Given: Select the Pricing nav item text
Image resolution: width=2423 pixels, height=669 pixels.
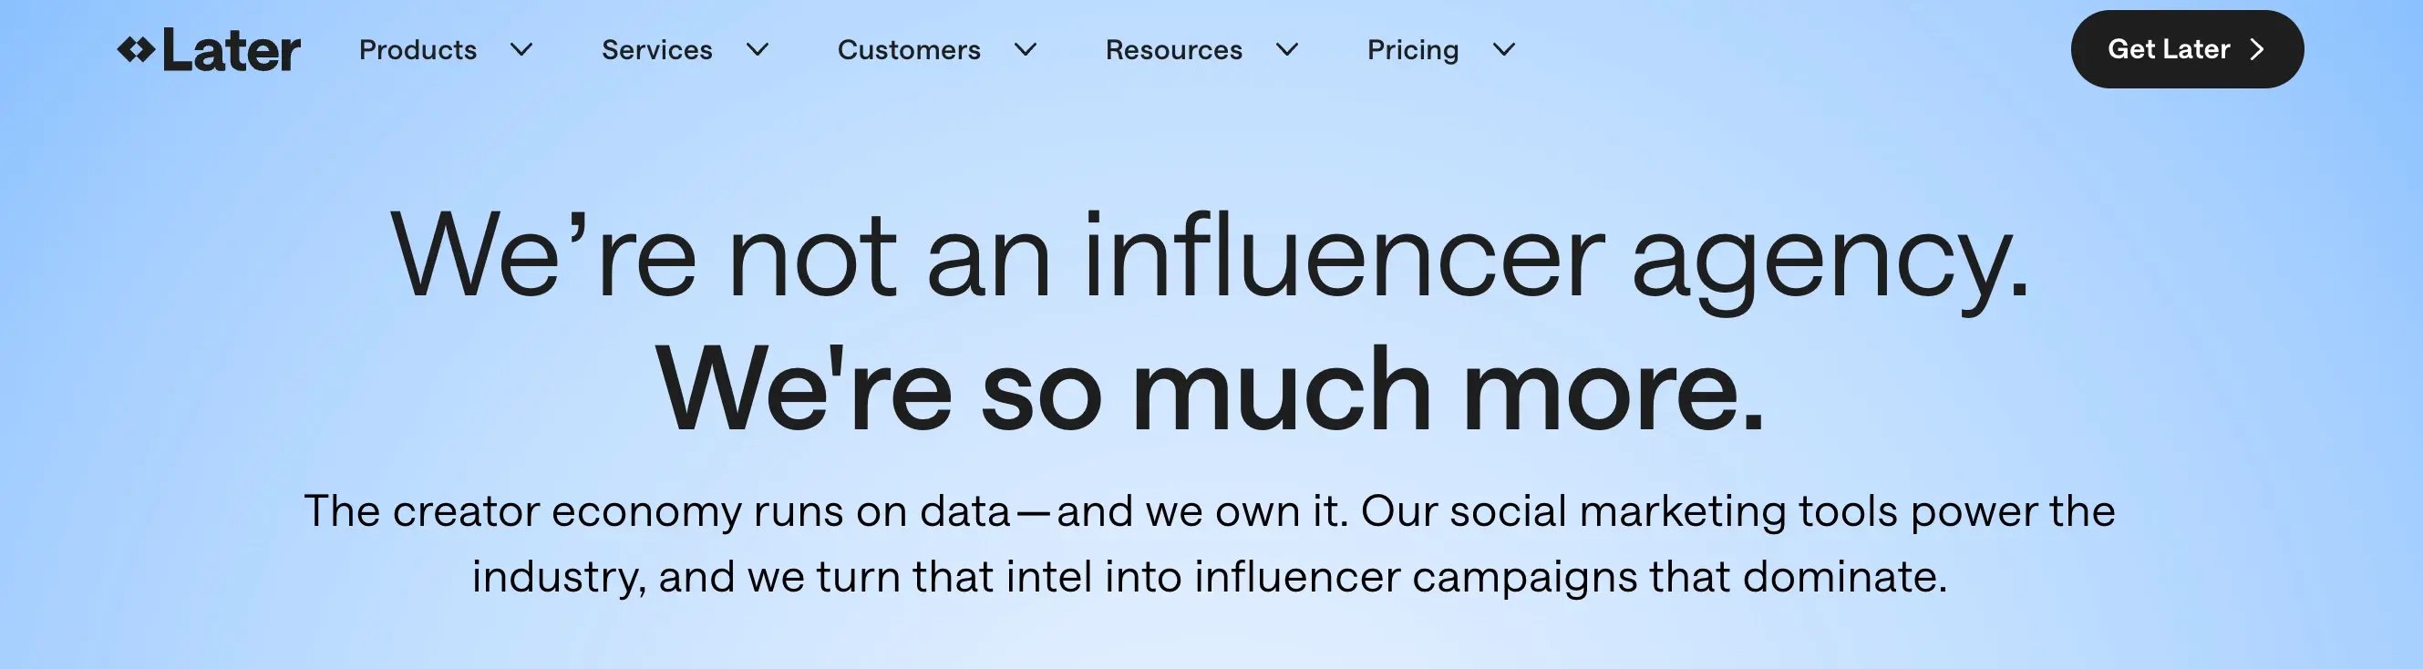Looking at the screenshot, I should point(1413,50).
